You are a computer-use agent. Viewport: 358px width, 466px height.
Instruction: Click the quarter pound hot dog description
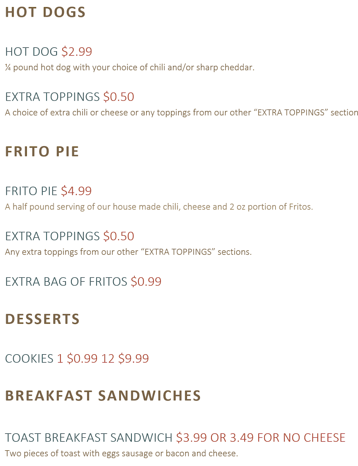129,67
